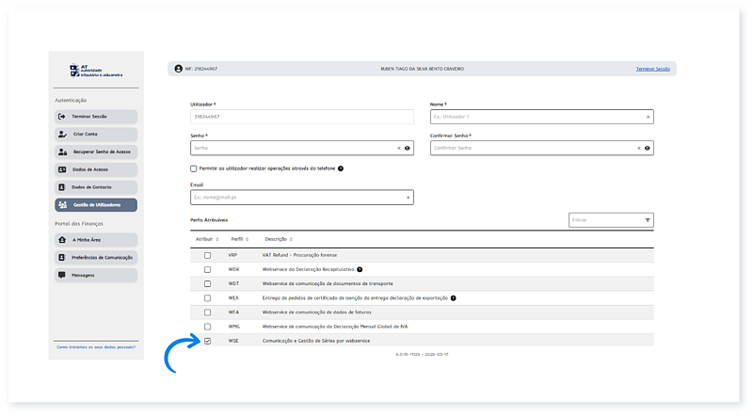
Task: Check the WFA profile checkbox
Action: coord(207,312)
